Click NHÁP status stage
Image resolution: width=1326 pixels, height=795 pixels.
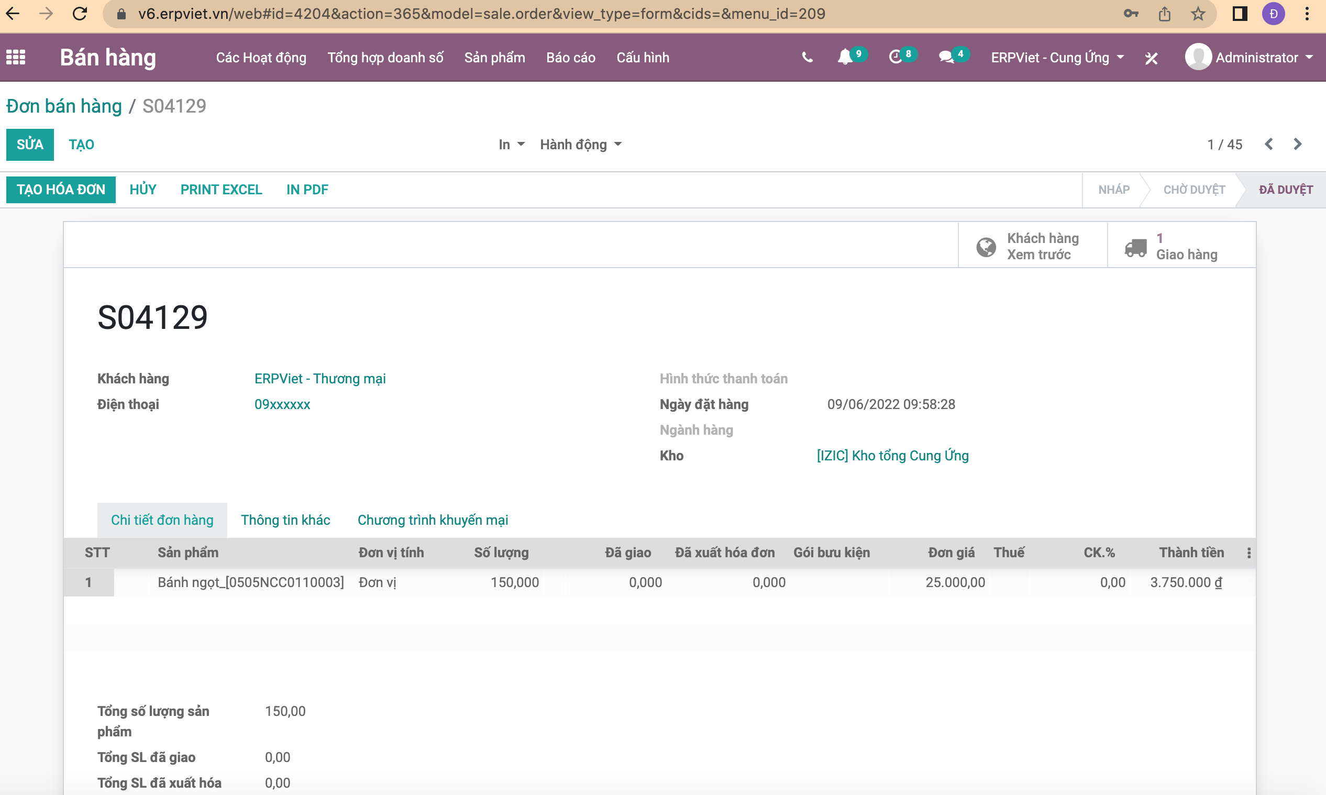coord(1114,190)
